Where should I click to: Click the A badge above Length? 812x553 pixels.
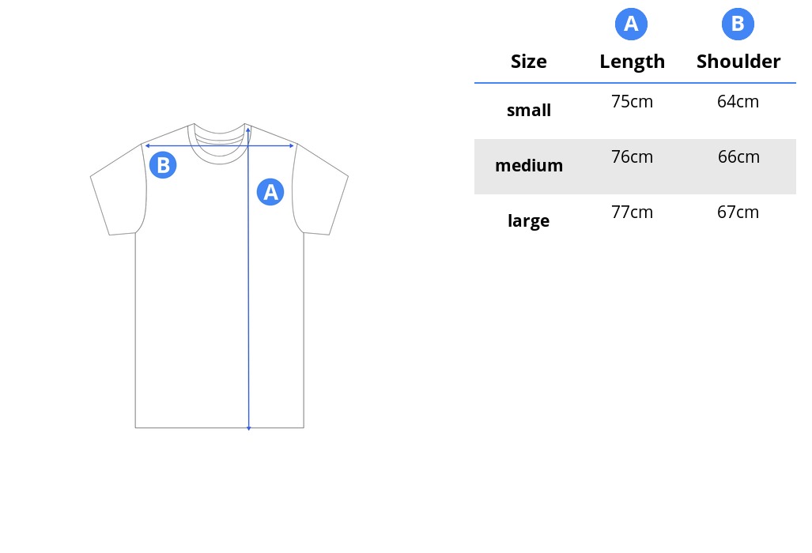pos(631,24)
